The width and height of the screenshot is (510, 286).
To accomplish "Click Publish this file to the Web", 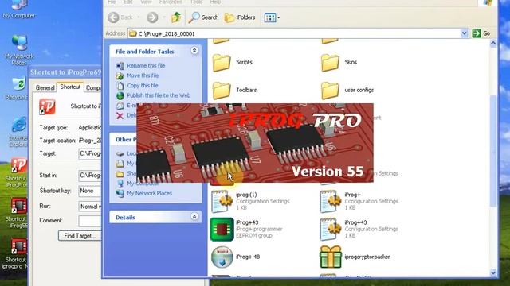I will click(x=159, y=95).
